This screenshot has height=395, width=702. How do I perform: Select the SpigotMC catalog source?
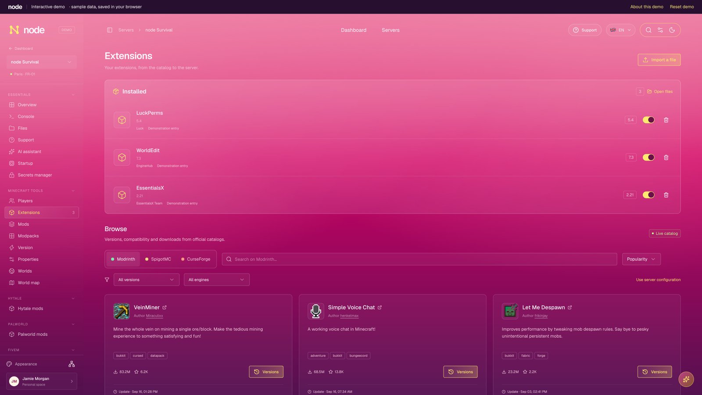(158, 259)
